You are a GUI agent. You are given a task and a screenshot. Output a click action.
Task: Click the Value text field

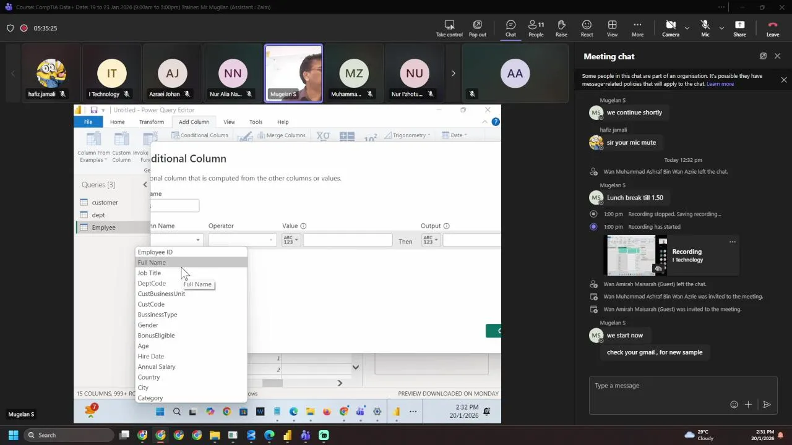click(x=348, y=240)
